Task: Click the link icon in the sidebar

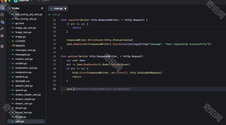Action: pos(2,29)
